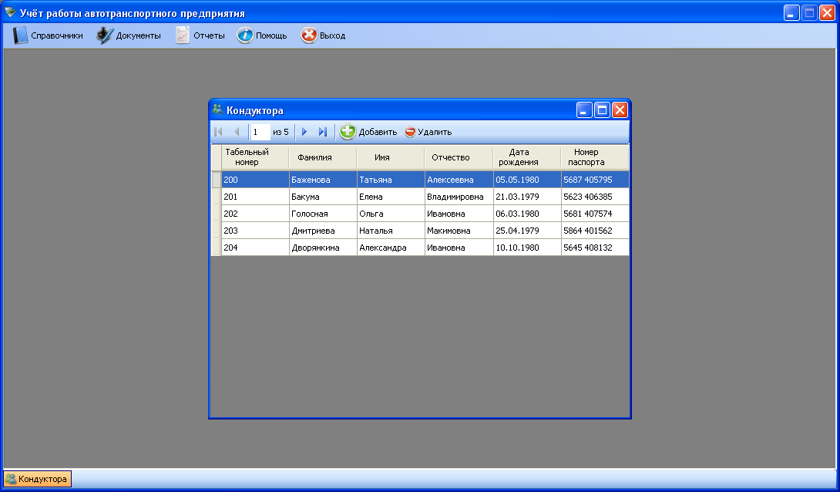840x492 pixels.
Task: Click the red Выход exit icon
Action: pos(309,35)
